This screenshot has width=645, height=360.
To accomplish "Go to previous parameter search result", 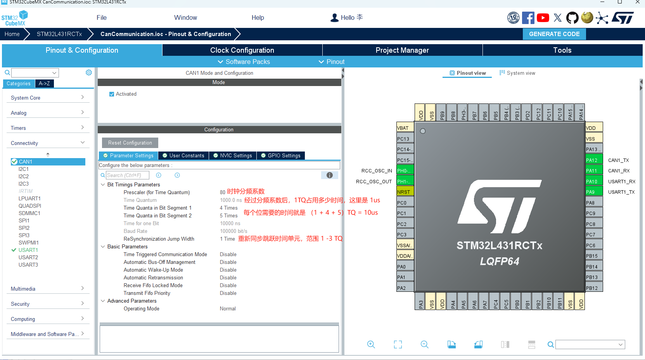I will click(159, 175).
